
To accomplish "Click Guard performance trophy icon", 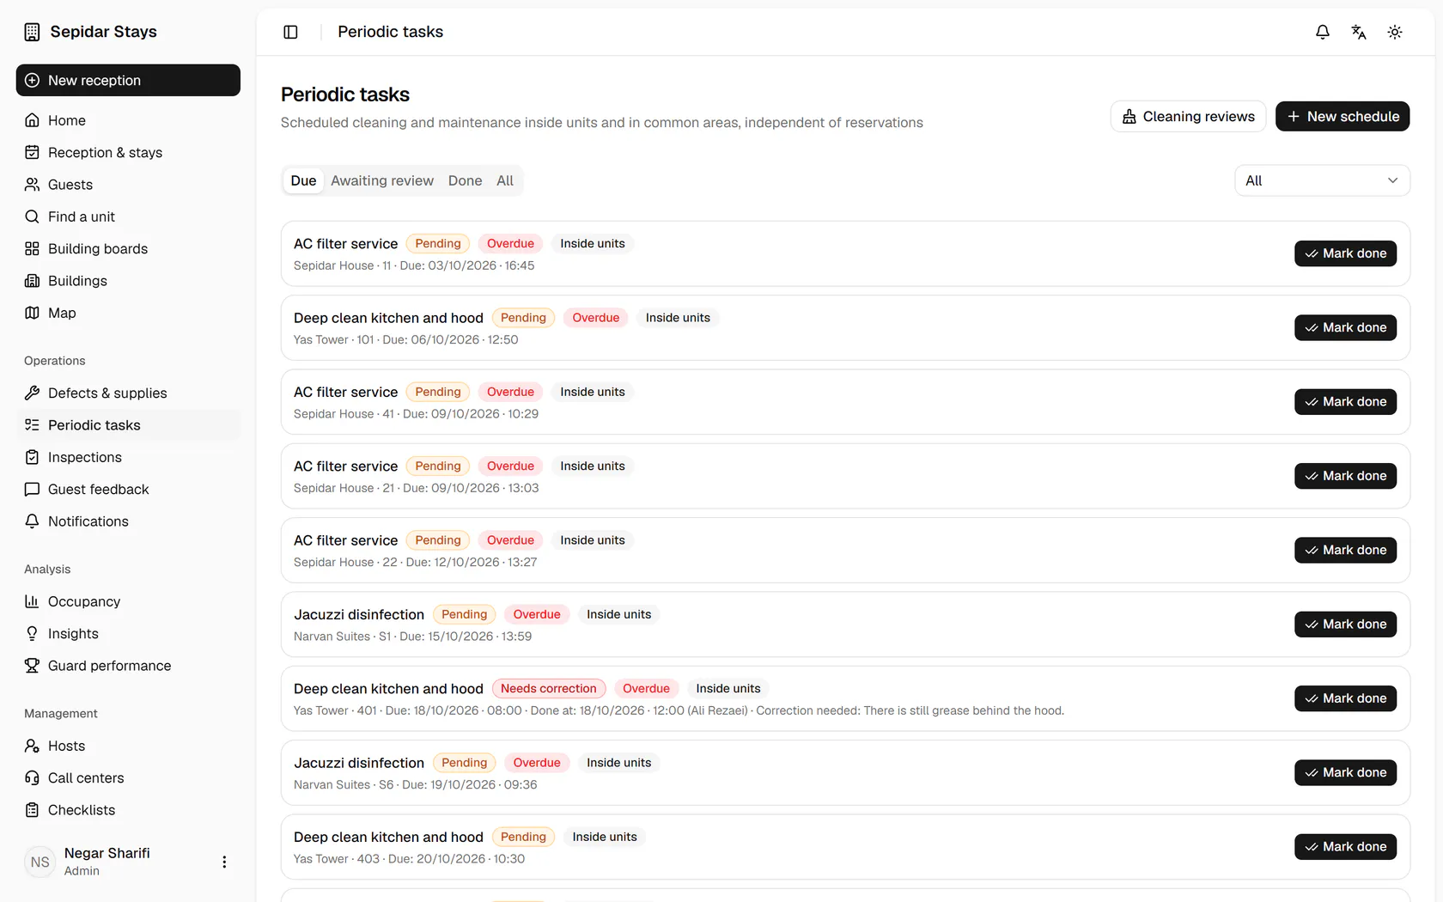I will (32, 666).
